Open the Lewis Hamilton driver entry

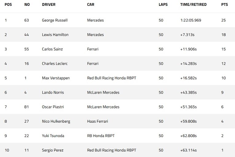[x=55, y=35]
